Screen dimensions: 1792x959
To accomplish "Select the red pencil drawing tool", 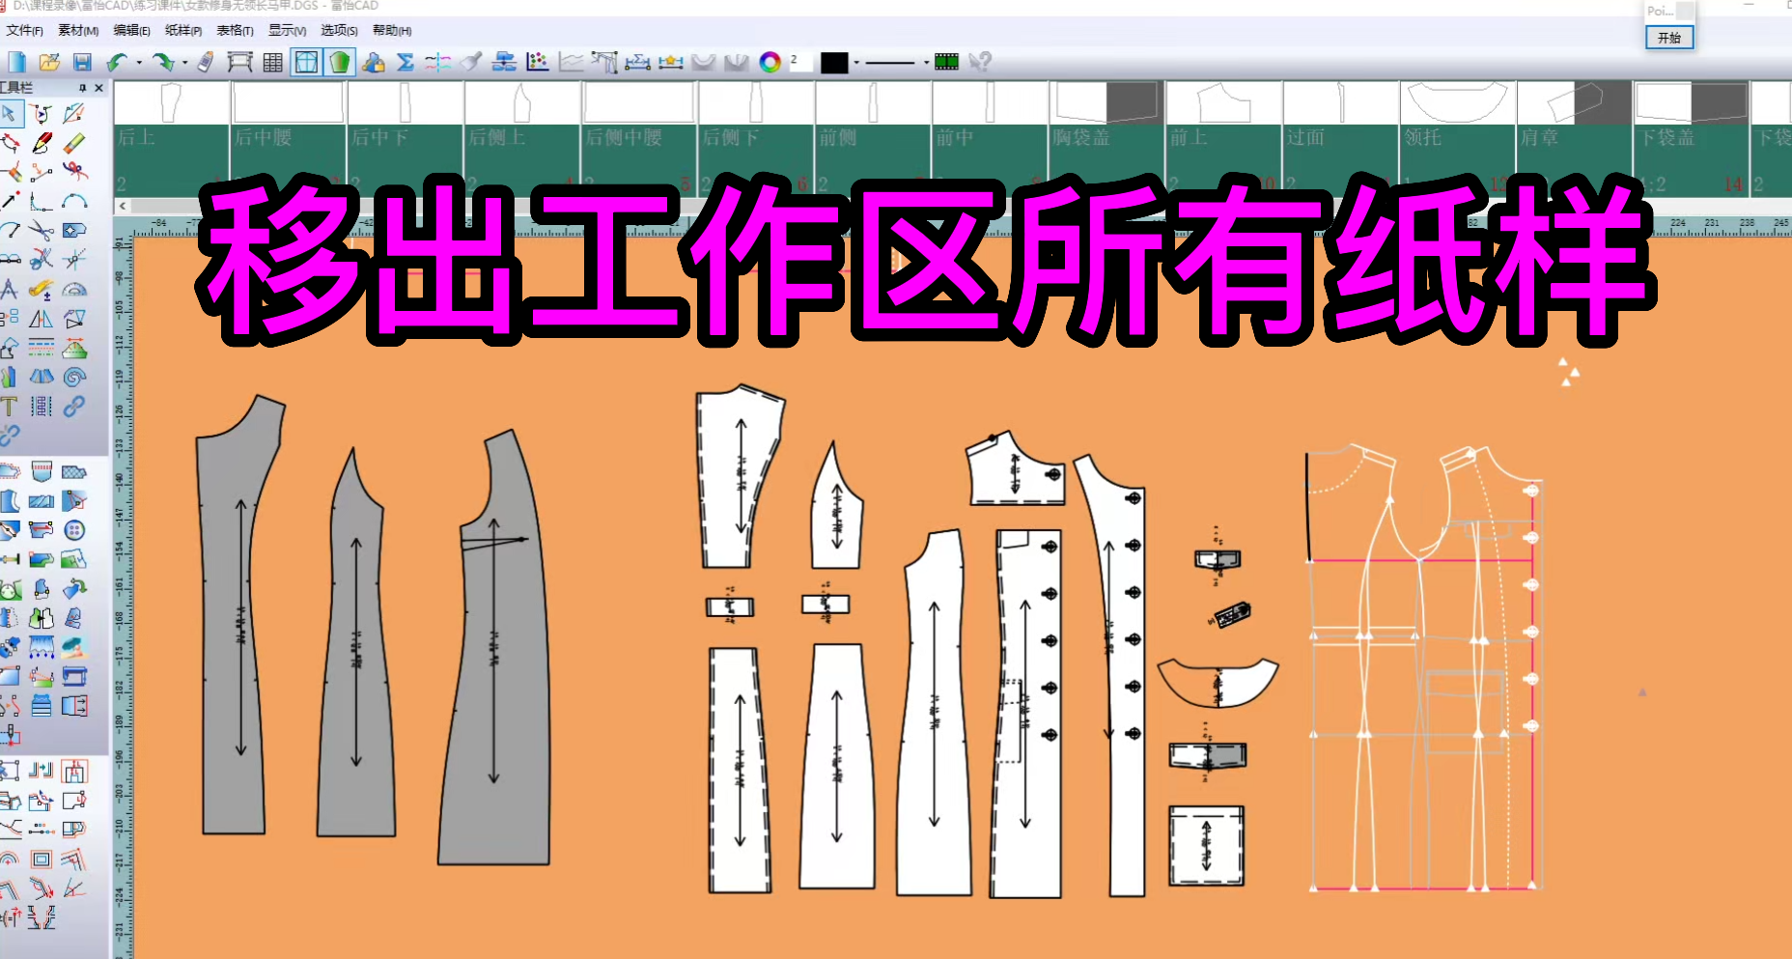I will 42,144.
